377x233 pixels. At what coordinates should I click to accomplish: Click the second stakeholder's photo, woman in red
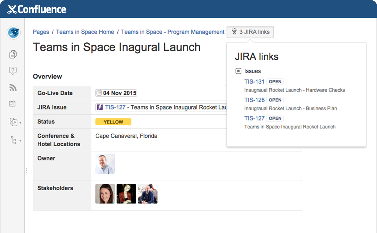pyautogui.click(x=126, y=194)
